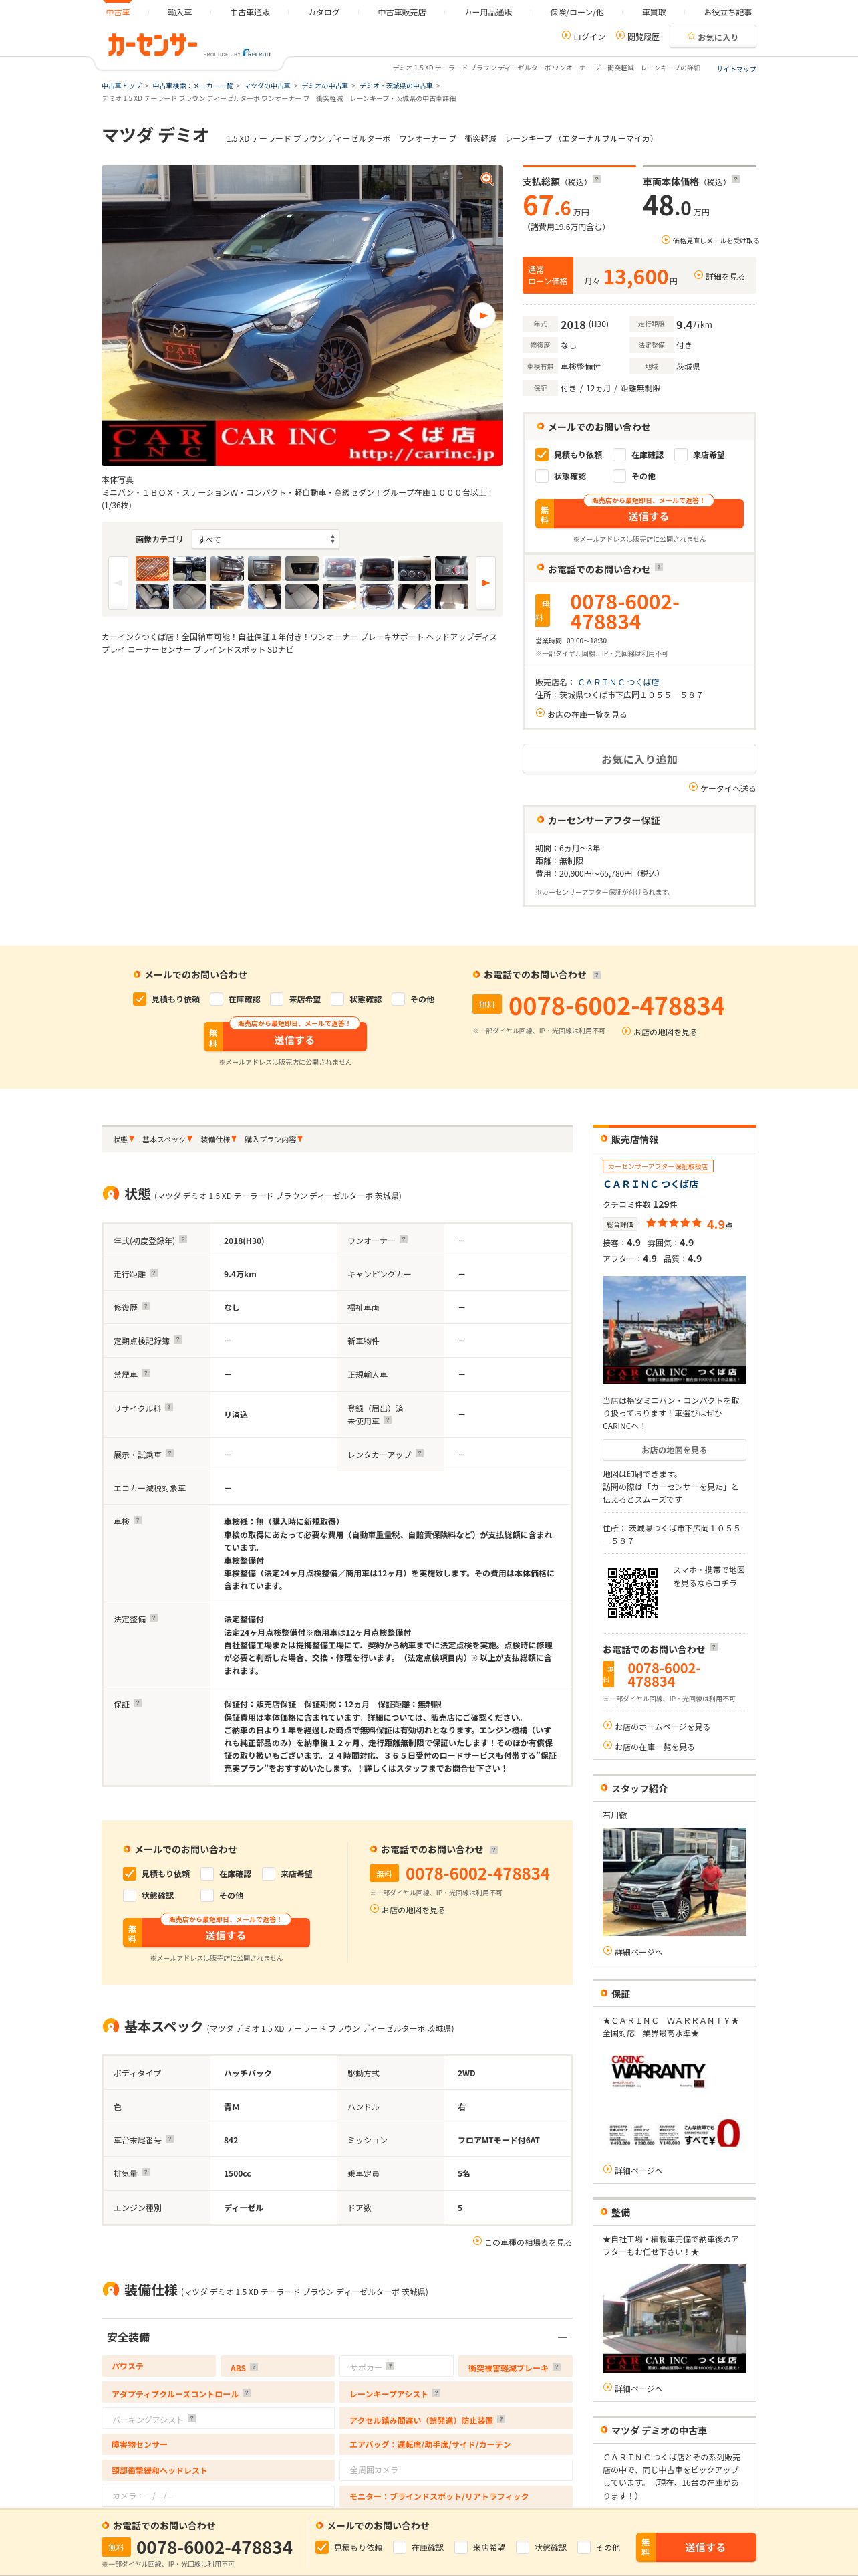Screen dimensions: 858x2576
Task: Open help icon beside 車両本体価格(税込)
Action: pos(736,180)
